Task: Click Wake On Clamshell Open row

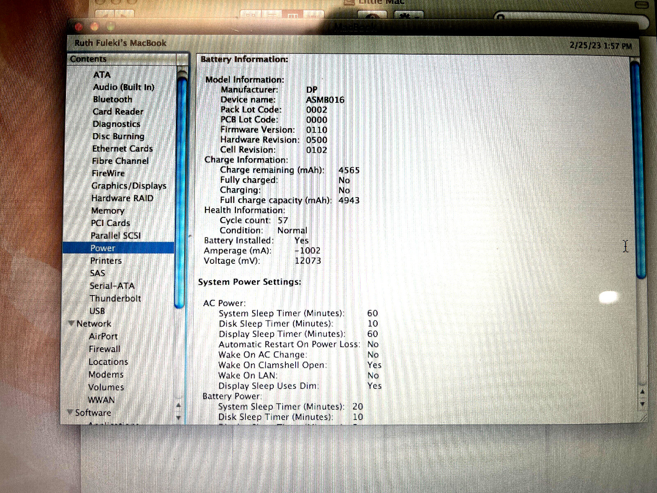Action: [300, 365]
